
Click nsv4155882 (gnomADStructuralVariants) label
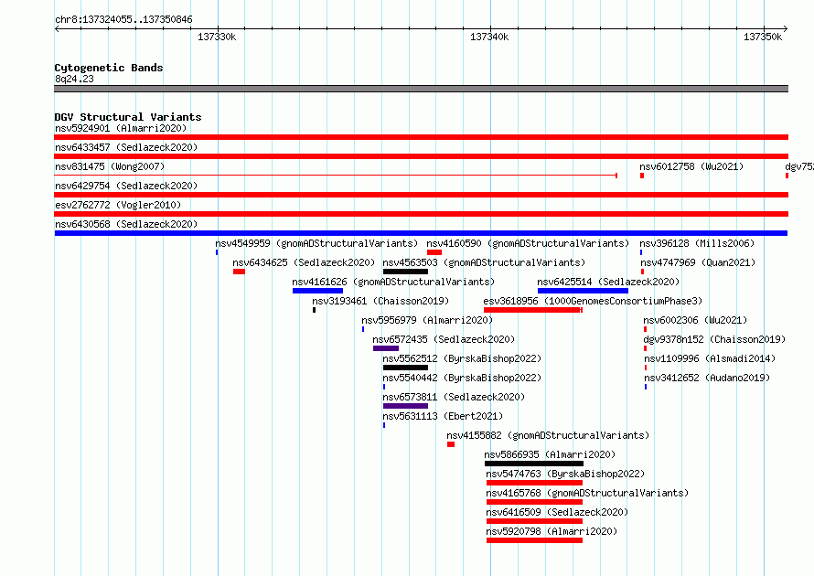coord(548,435)
